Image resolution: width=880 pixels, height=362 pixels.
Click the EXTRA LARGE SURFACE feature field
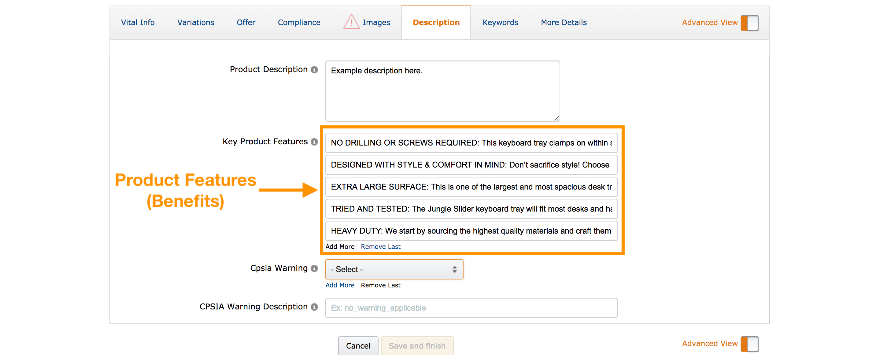pyautogui.click(x=471, y=187)
